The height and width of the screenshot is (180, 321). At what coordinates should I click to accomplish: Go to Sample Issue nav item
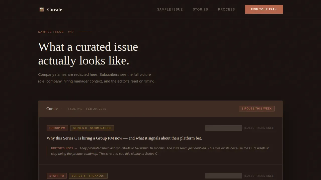coord(170,9)
